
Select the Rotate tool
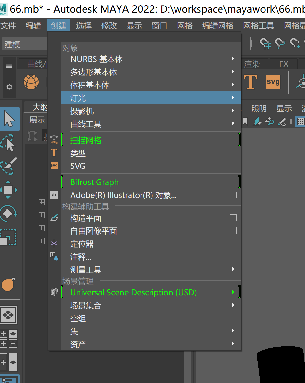click(8, 214)
